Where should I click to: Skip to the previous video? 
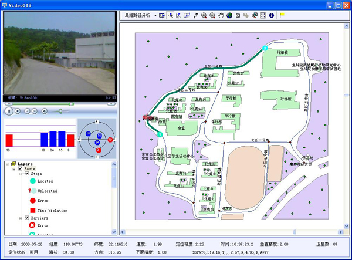coord(27,111)
